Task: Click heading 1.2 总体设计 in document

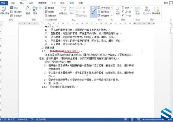Action: pyautogui.click(x=48, y=48)
